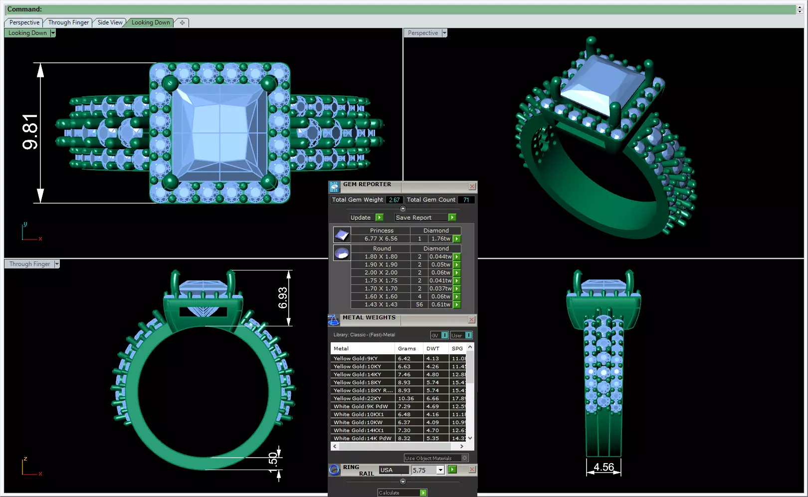The height and width of the screenshot is (497, 808).
Task: Open the Looking Down viewport menu arrow
Action: click(x=53, y=33)
